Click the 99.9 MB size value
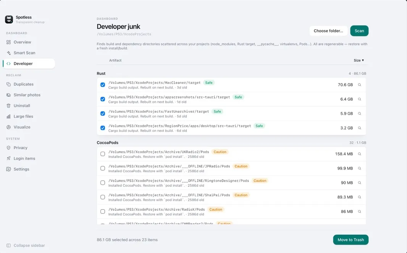 [x=345, y=168]
